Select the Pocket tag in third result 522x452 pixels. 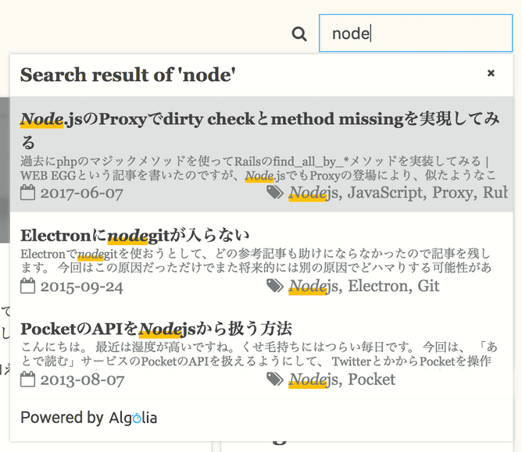(372, 379)
